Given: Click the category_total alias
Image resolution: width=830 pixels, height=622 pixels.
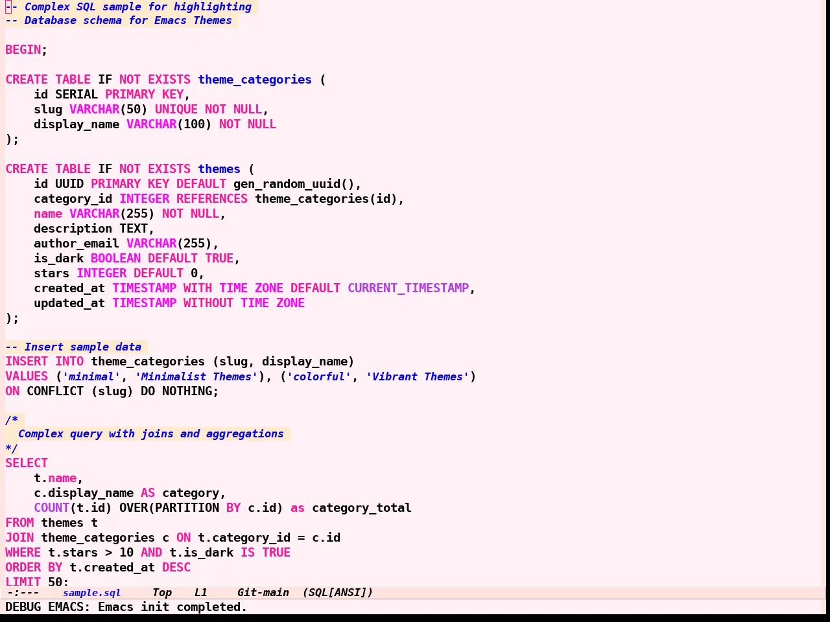Looking at the screenshot, I should (362, 508).
